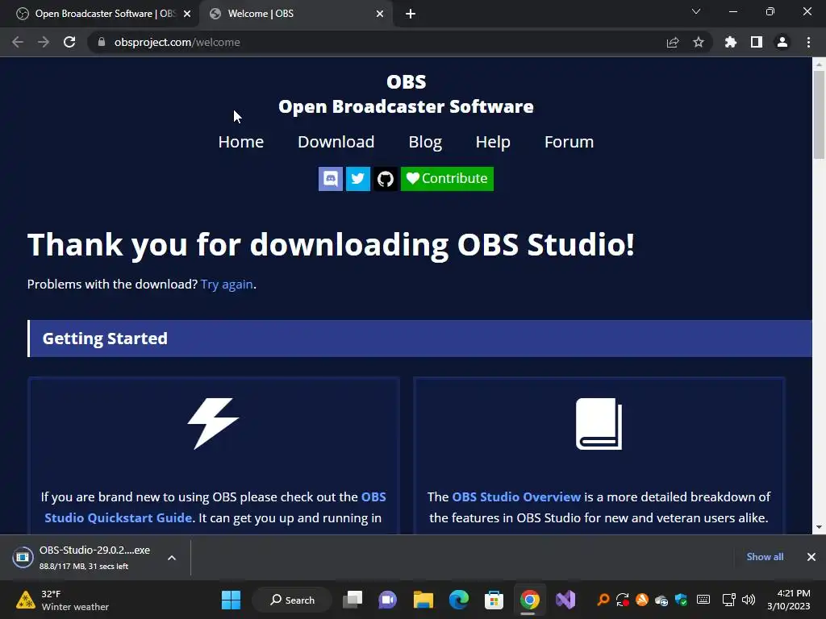Go forward in browser history
Screen dimensions: 826x619
point(44,42)
